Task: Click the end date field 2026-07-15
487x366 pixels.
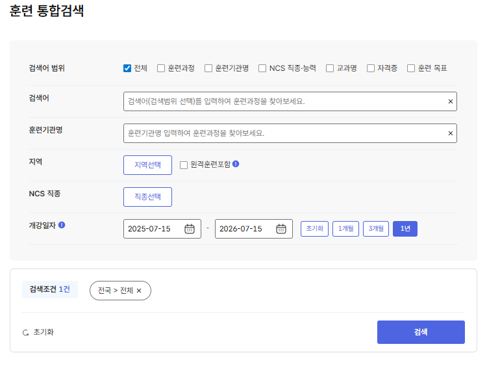Action: (x=254, y=229)
